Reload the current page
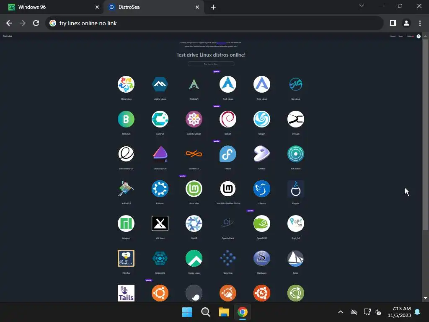Viewport: 429px width, 322px height. 36,23
